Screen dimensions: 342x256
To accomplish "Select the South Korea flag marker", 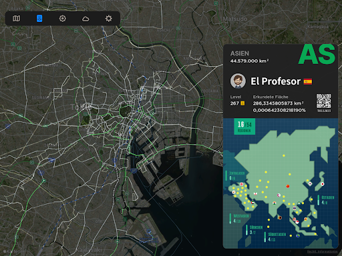I will [310, 183].
